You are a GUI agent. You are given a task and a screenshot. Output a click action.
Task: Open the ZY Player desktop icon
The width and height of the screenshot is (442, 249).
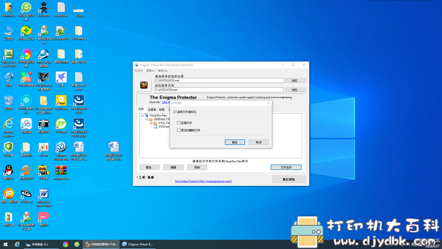[x=61, y=126]
